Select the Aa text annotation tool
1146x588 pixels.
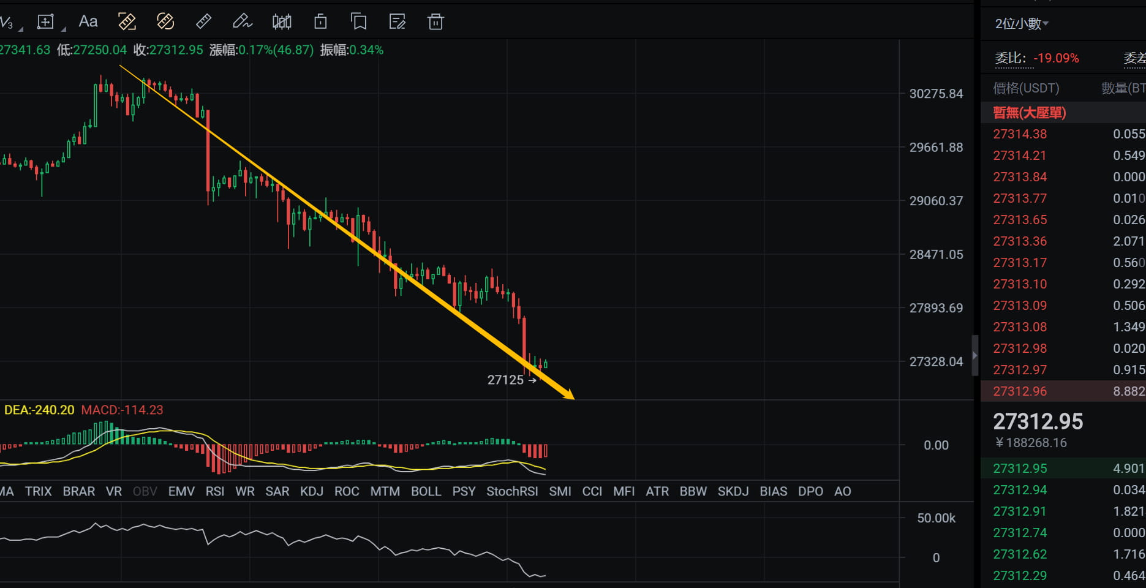coord(88,21)
